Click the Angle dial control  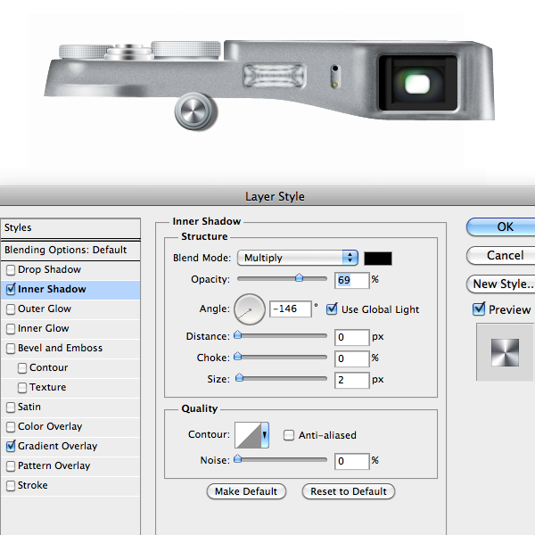pos(250,309)
